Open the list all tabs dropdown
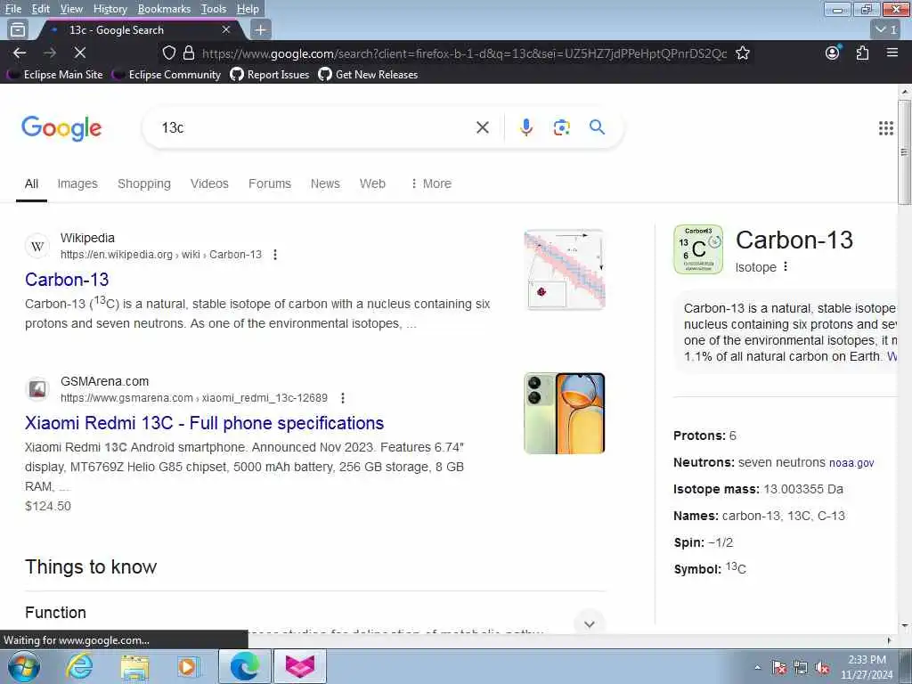 pos(886,29)
